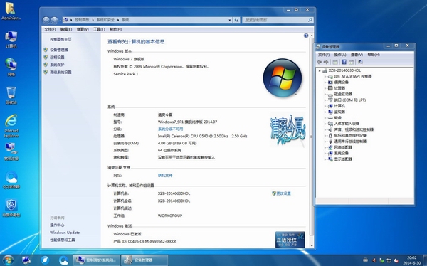Open address bar history dropdown arrow
The image size is (427, 266).
click(230, 20)
